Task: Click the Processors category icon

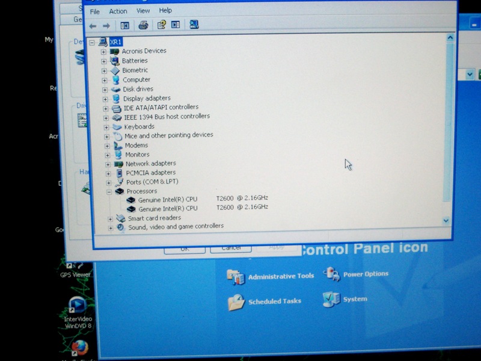Action: (119, 191)
